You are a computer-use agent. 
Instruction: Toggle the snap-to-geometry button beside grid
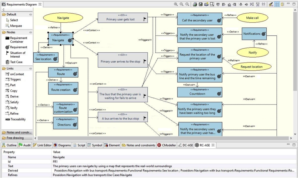(x=282, y=4)
